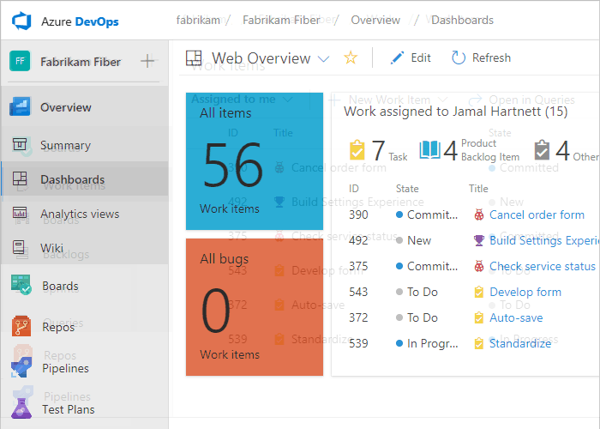Favorite the dashboard with the star icon
600x429 pixels.
350,57
